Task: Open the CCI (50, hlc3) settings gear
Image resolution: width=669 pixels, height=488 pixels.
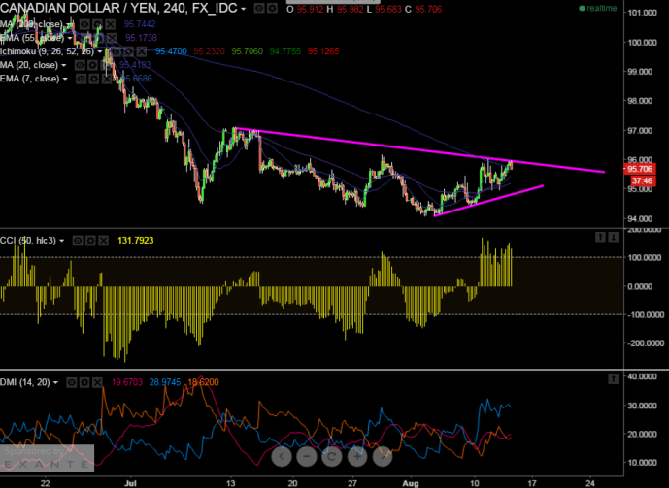Action: point(90,241)
